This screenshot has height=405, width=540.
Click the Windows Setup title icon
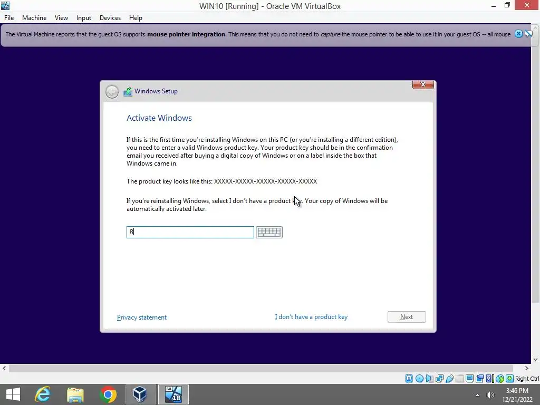(128, 92)
